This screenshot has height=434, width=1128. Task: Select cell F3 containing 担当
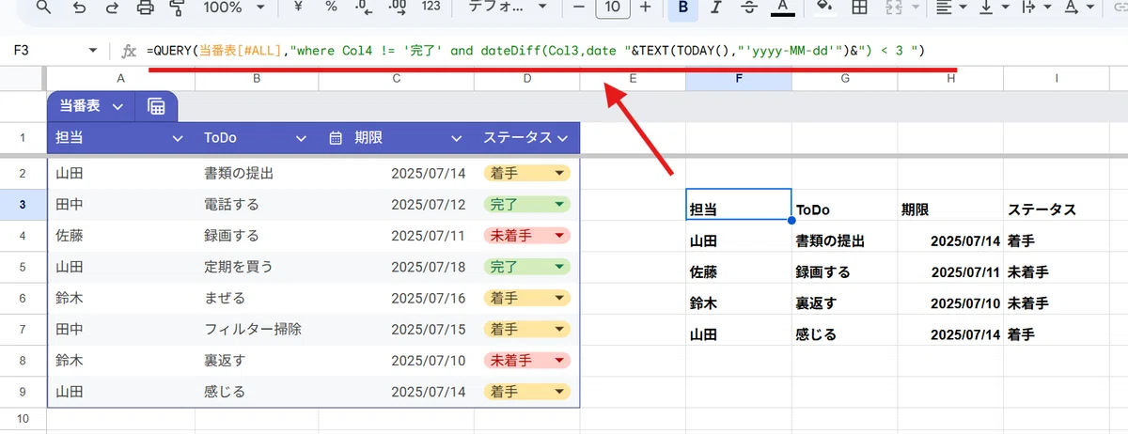coord(739,205)
